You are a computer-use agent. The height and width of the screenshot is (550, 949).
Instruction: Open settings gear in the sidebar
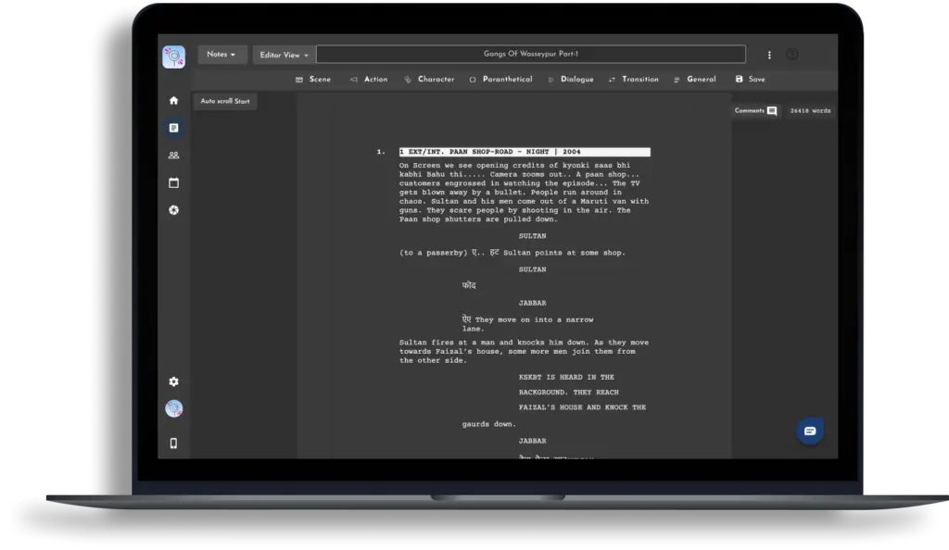point(173,381)
